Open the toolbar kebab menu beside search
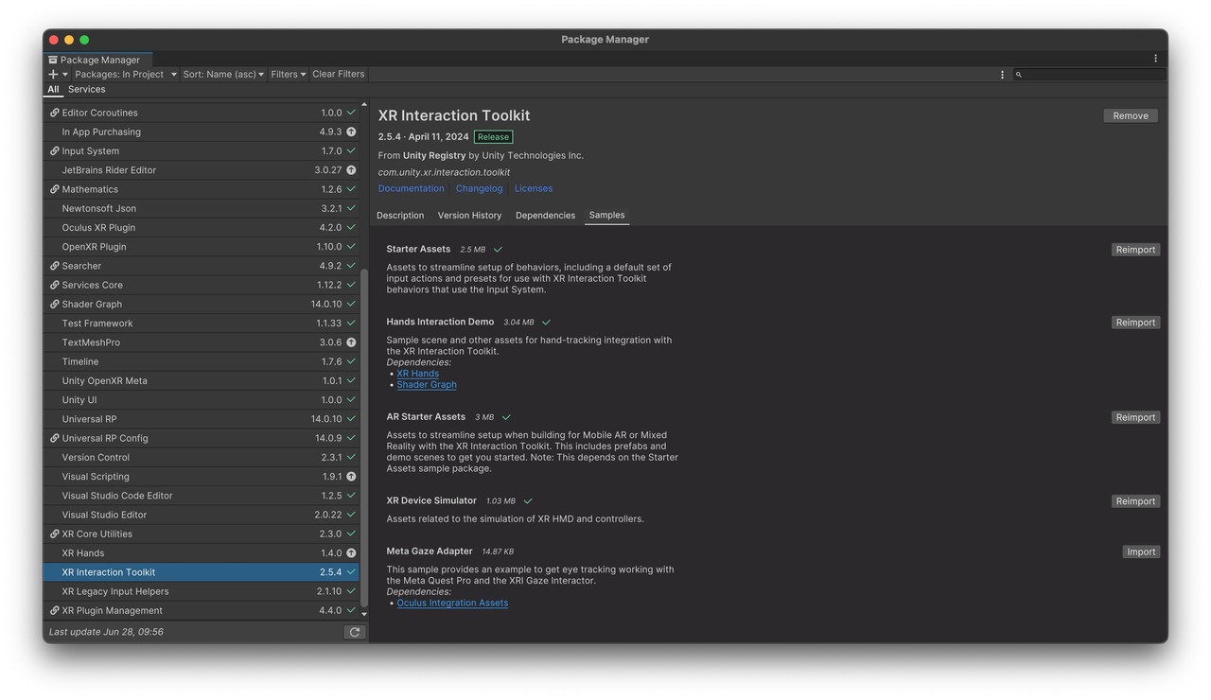Viewport: 1211px width, 700px height. tap(1002, 74)
